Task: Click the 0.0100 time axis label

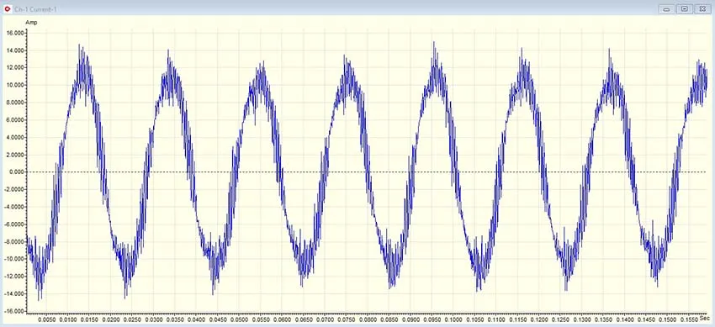Action: 68,320
